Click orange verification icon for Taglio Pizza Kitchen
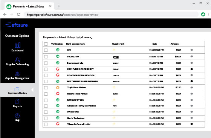The height and width of the screenshot is (138, 211). tap(58, 88)
